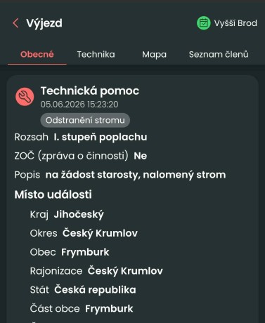Go back using the red arrow
The height and width of the screenshot is (323, 265).
click(x=15, y=23)
